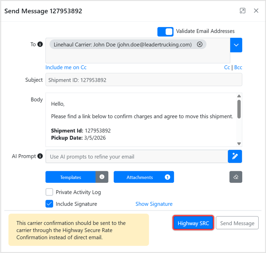Open the Templates menu

click(71, 177)
